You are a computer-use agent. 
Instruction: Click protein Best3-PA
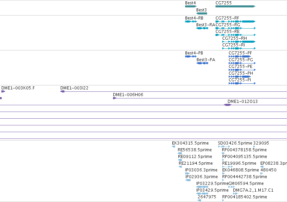(x=202, y=63)
